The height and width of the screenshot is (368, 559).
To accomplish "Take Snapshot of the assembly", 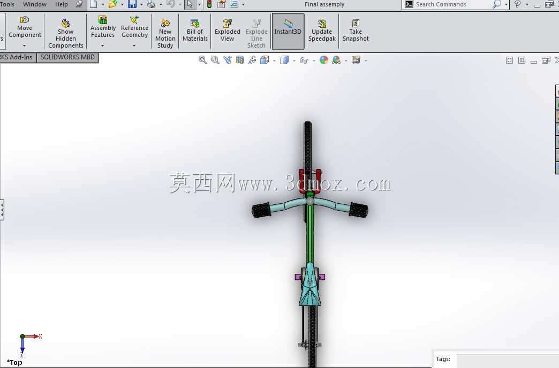I will pyautogui.click(x=356, y=30).
